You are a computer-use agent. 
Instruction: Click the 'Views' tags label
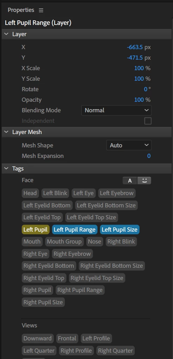(29, 326)
